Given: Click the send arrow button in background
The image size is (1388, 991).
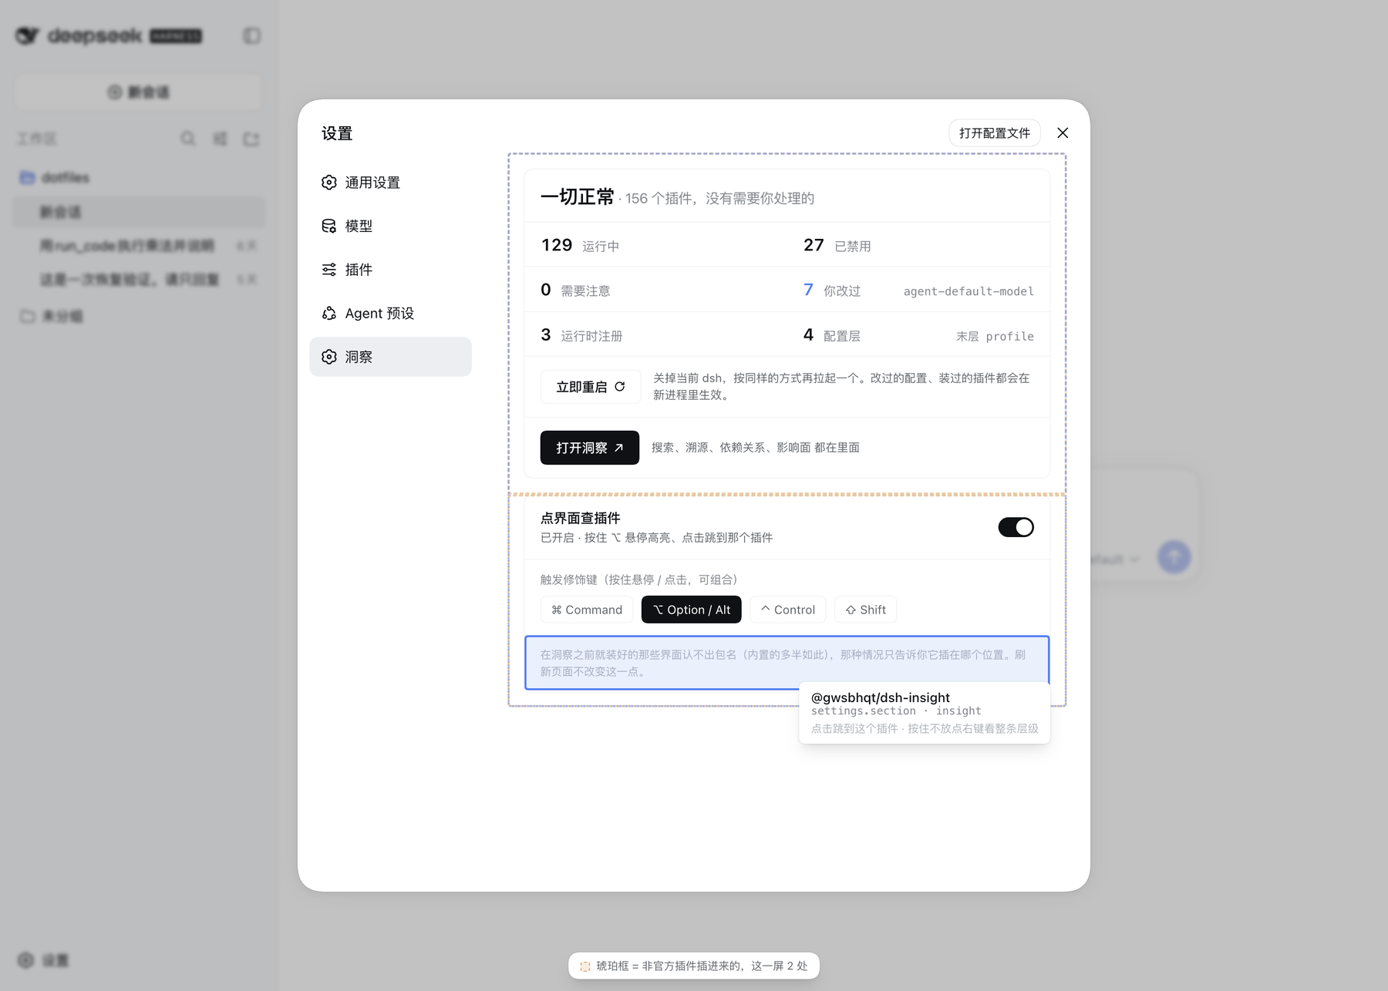Looking at the screenshot, I should click(1174, 556).
